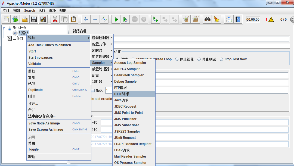Click the Clear all double broom icon
Viewport: 294px width, 166px height.
pos(195,19)
